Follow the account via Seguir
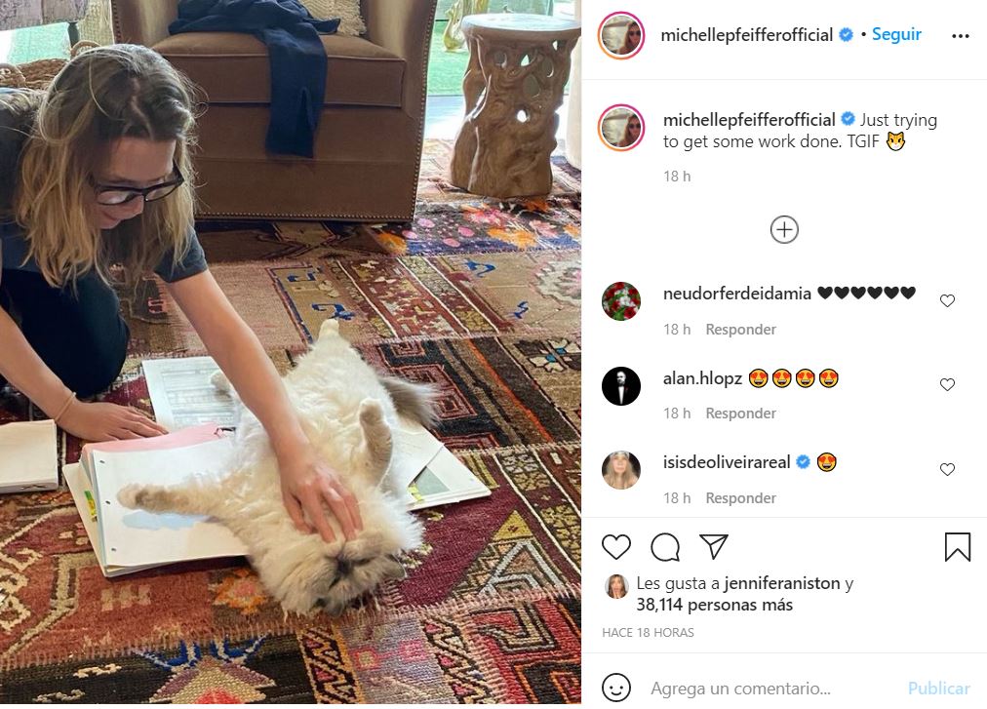The image size is (987, 709). tap(896, 34)
